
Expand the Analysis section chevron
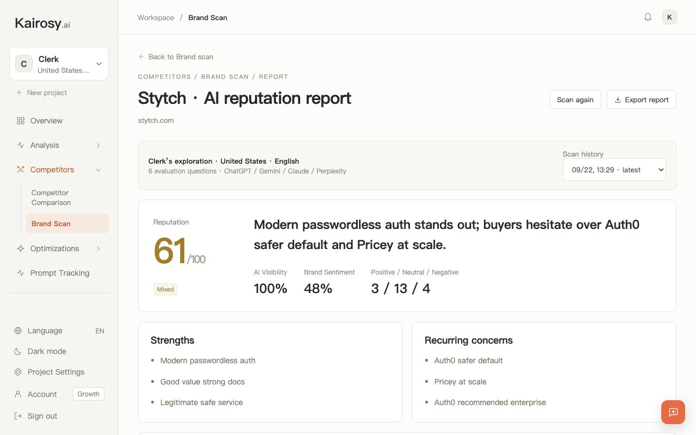(x=98, y=145)
